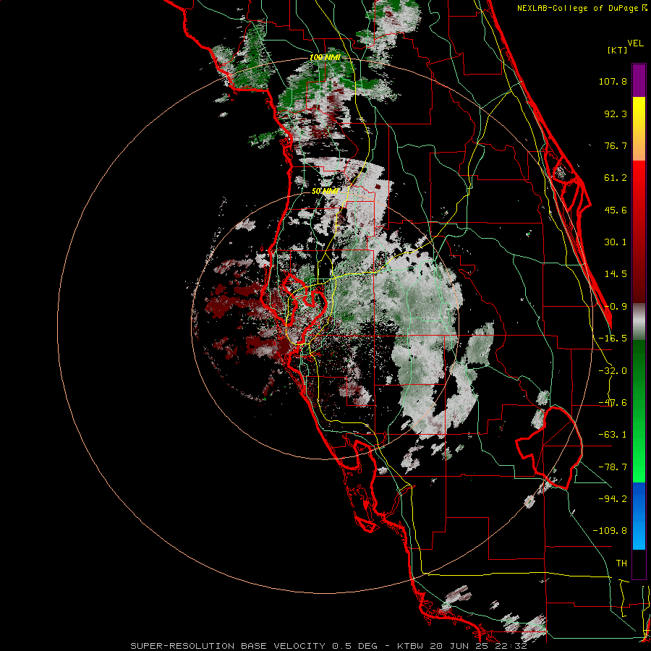Screen dimensions: 651x651
Task: Click the -47.6 velocity scale value
Action: (x=613, y=403)
